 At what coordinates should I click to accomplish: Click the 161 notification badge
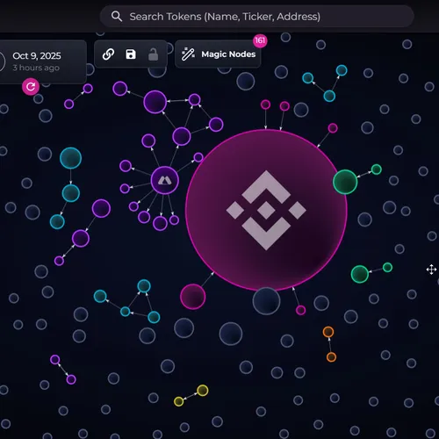260,40
